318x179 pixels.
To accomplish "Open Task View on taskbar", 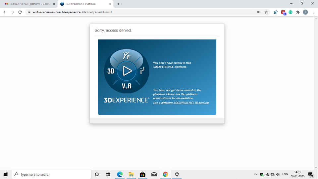I will coord(108,174).
